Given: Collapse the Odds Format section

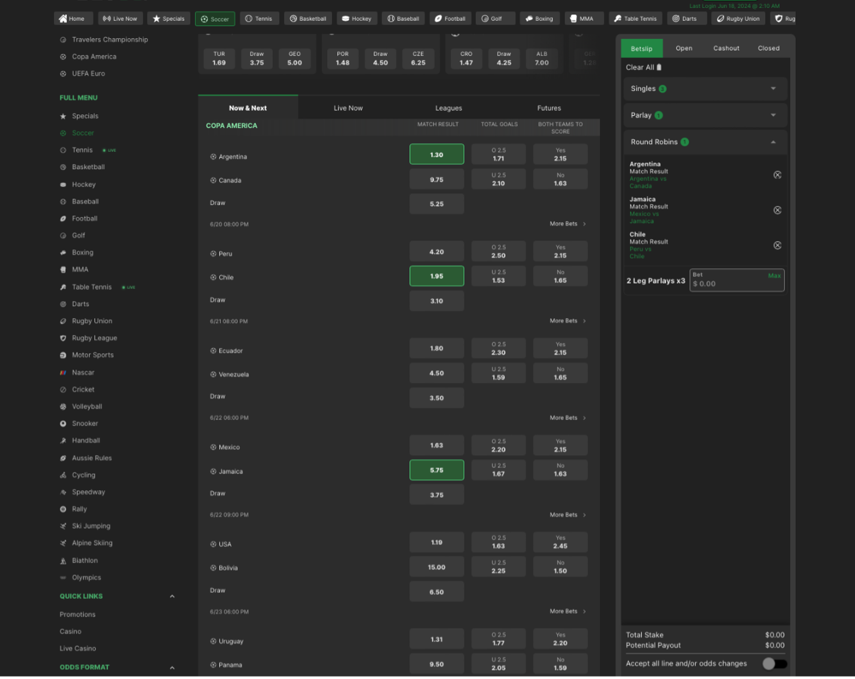Looking at the screenshot, I should (x=172, y=668).
